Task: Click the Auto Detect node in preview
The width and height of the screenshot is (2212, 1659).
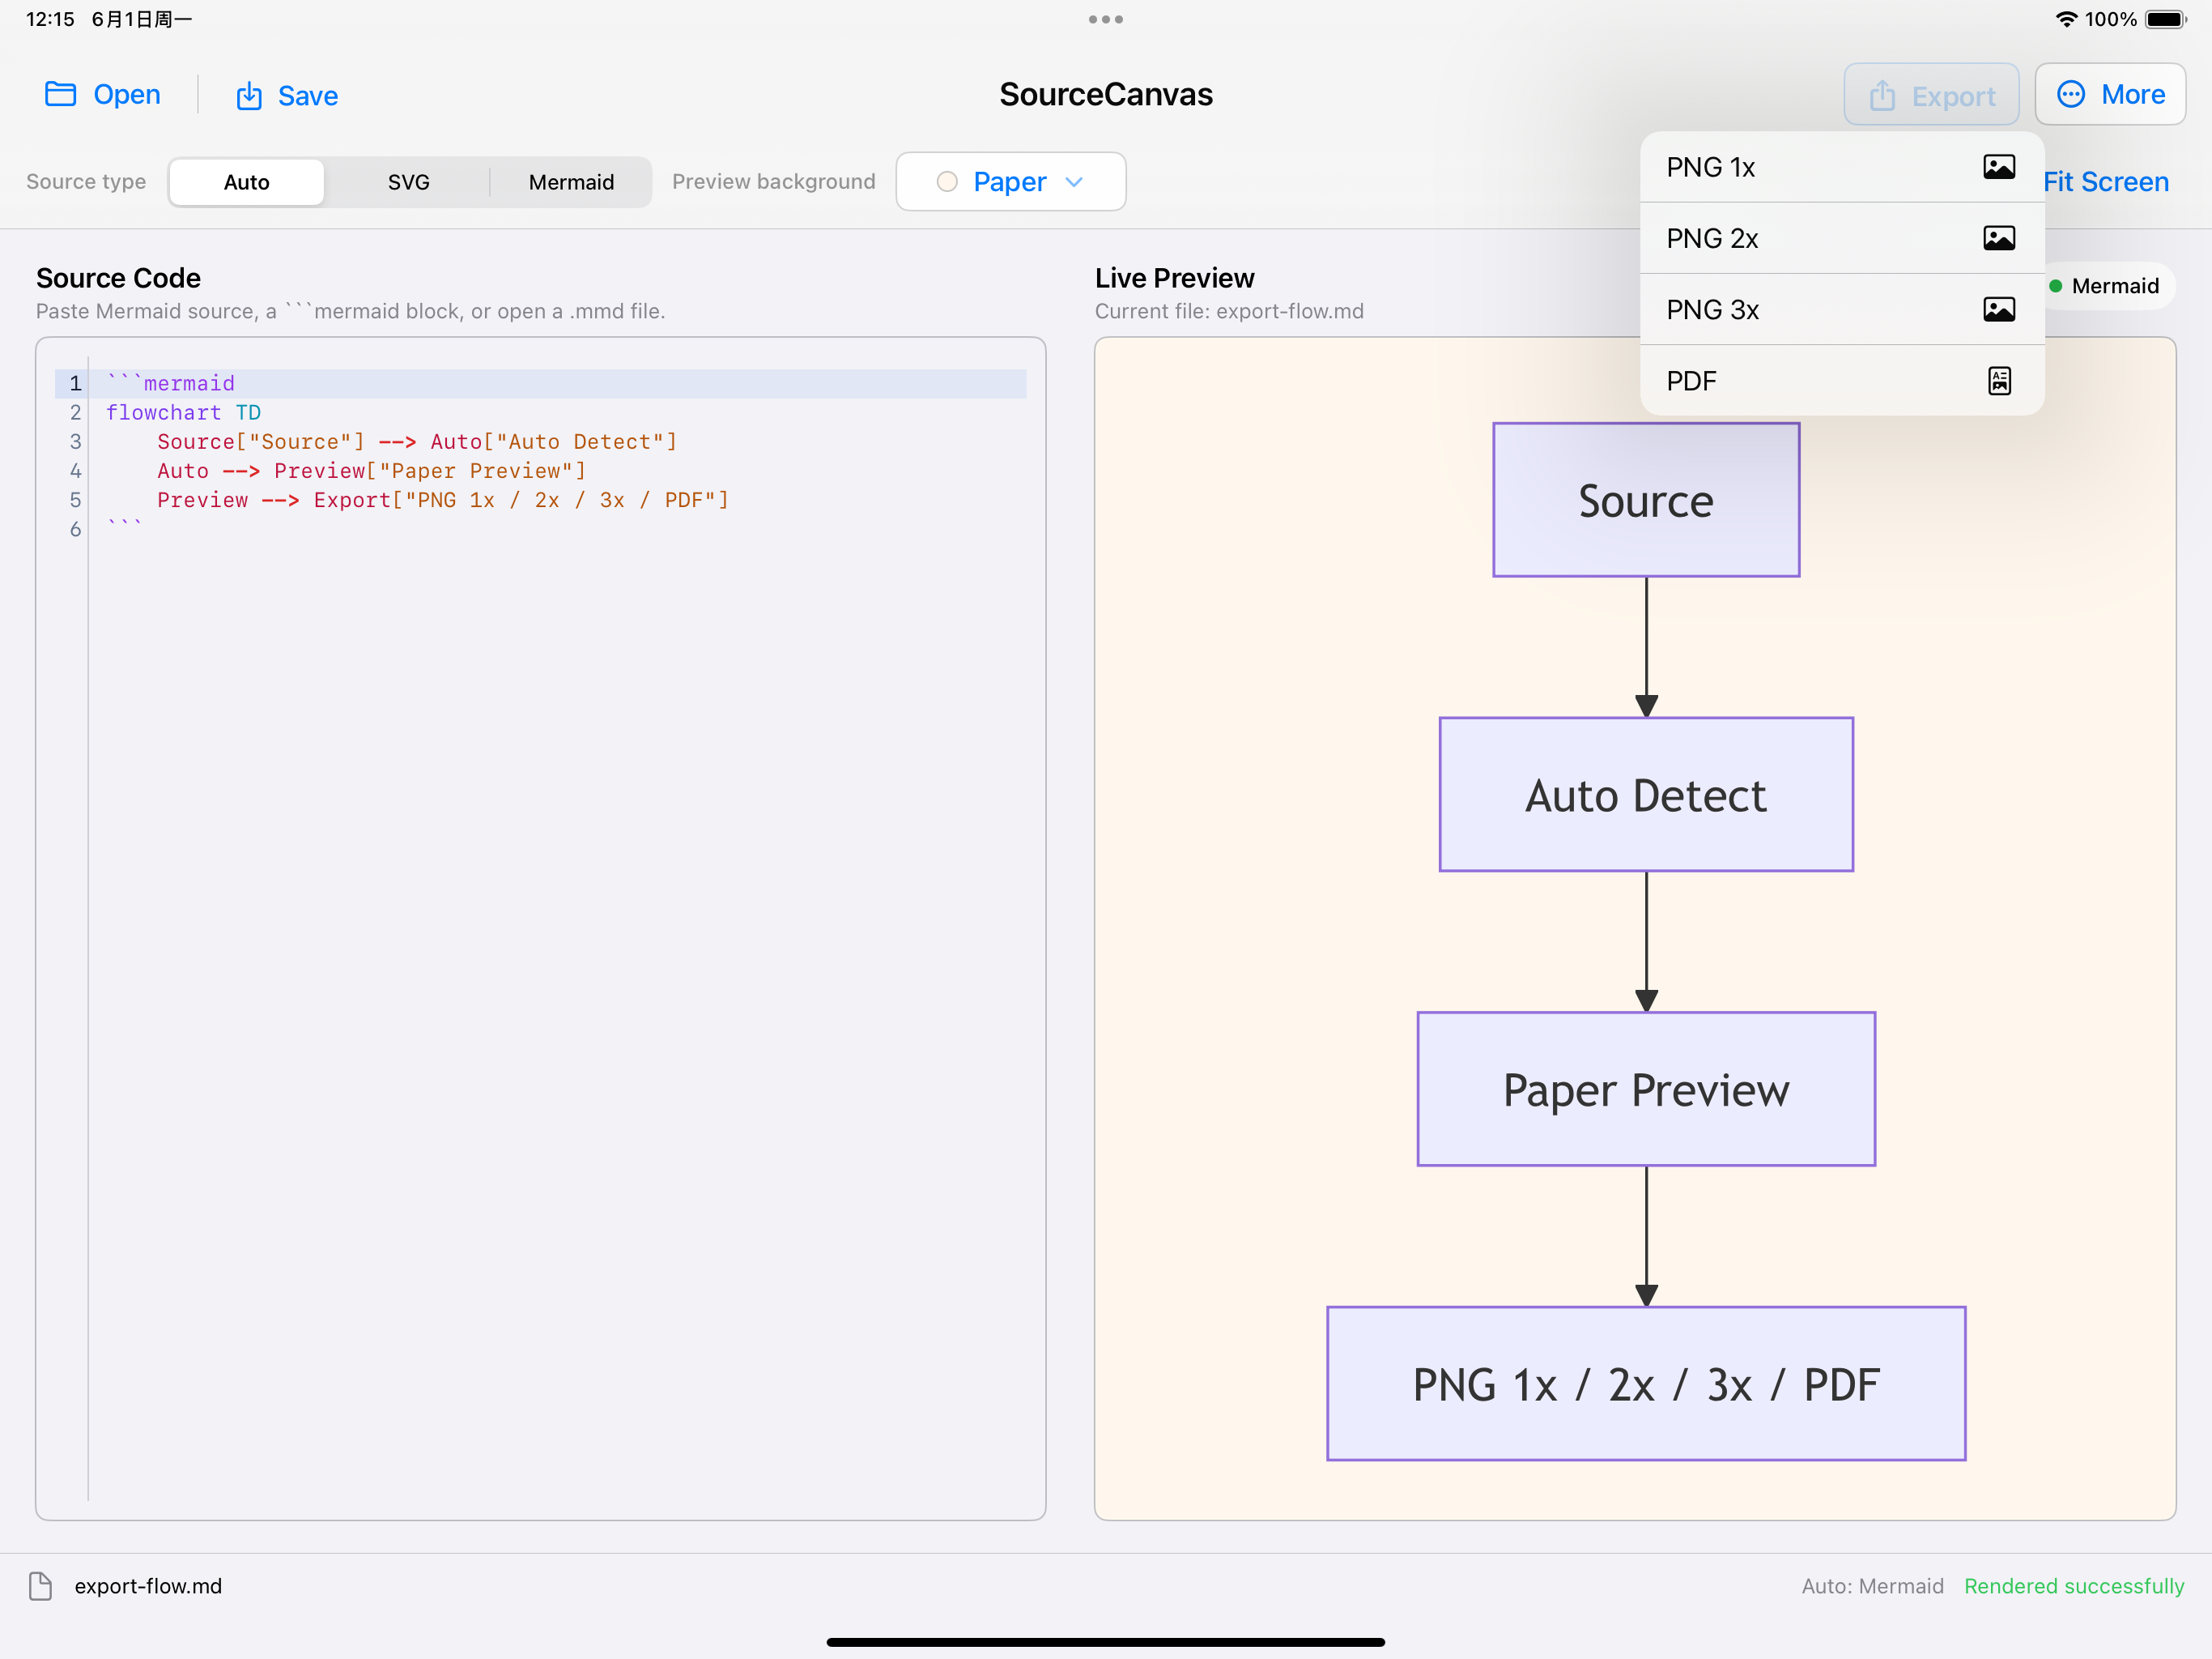Action: point(1646,795)
